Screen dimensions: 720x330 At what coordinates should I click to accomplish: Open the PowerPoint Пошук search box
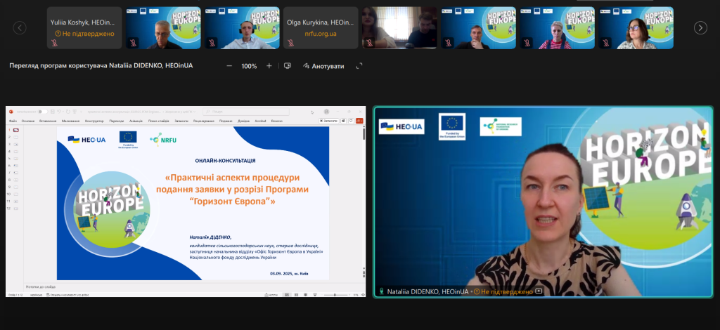246,112
